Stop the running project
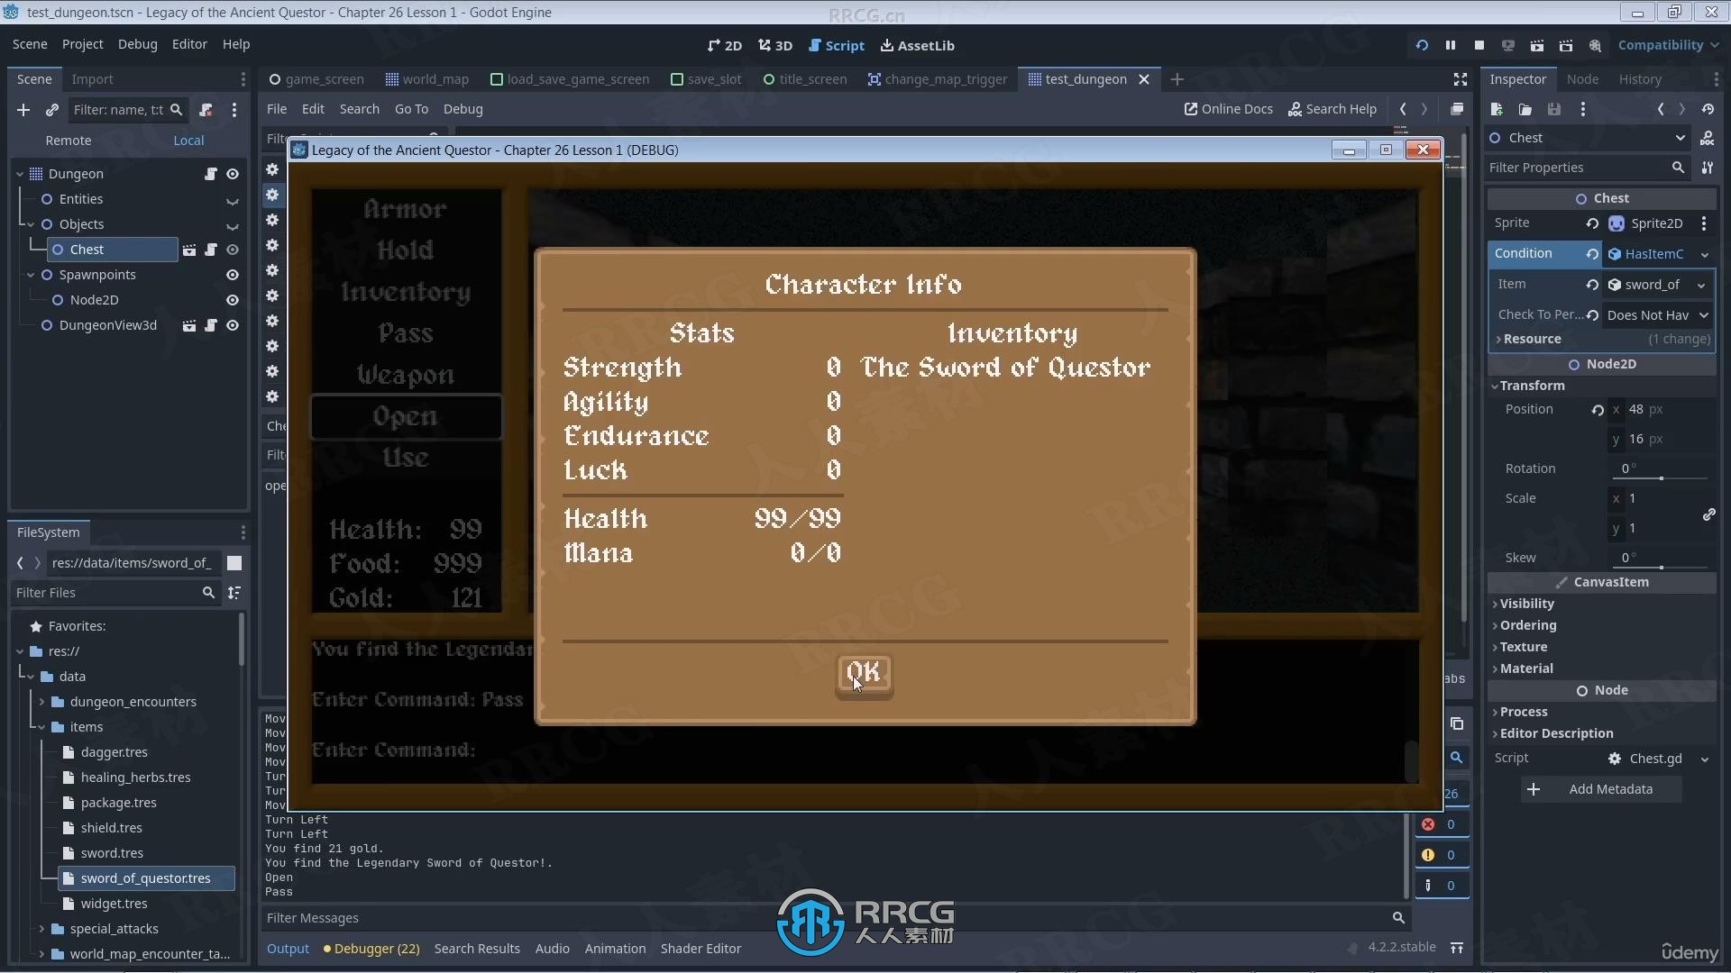This screenshot has height=973, width=1731. point(1479,45)
